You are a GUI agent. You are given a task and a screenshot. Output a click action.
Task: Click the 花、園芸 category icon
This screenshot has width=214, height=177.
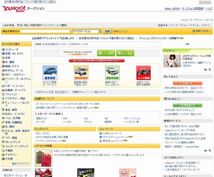point(3,126)
